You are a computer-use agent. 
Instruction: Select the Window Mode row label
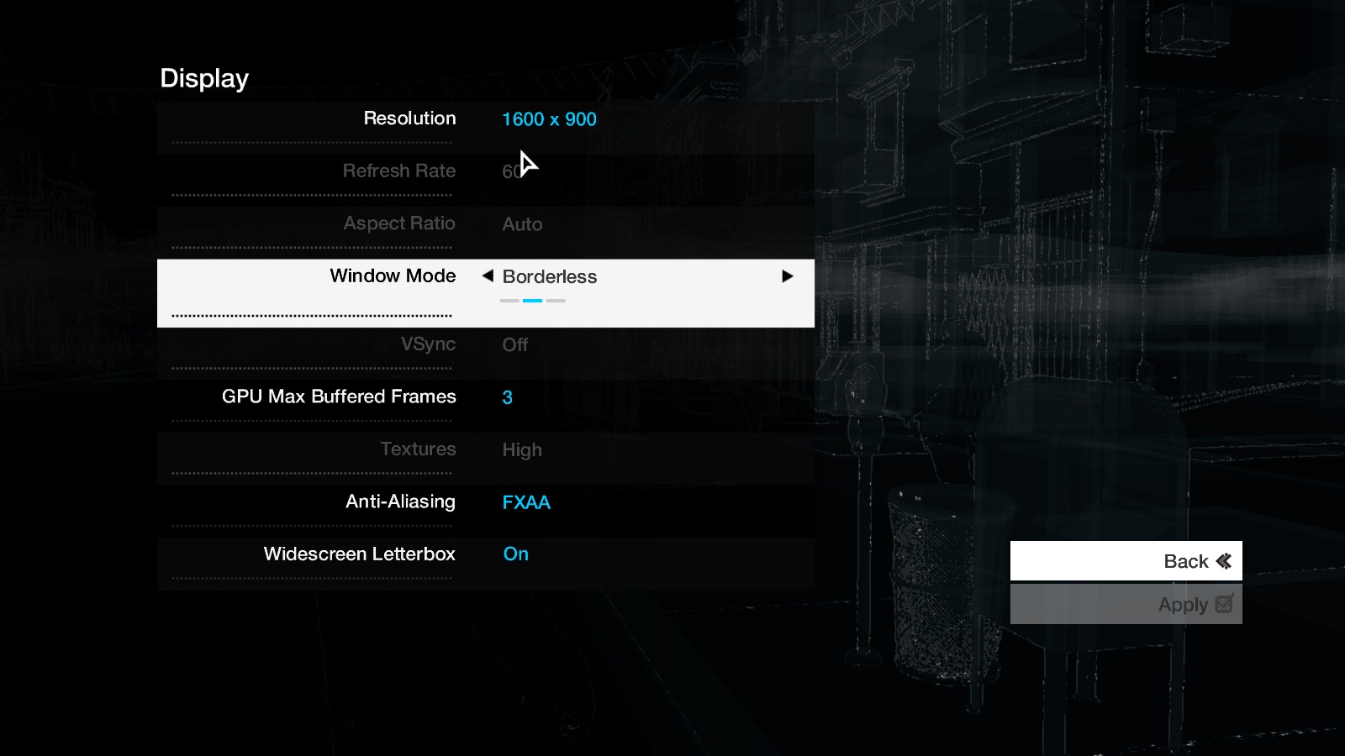coord(393,276)
